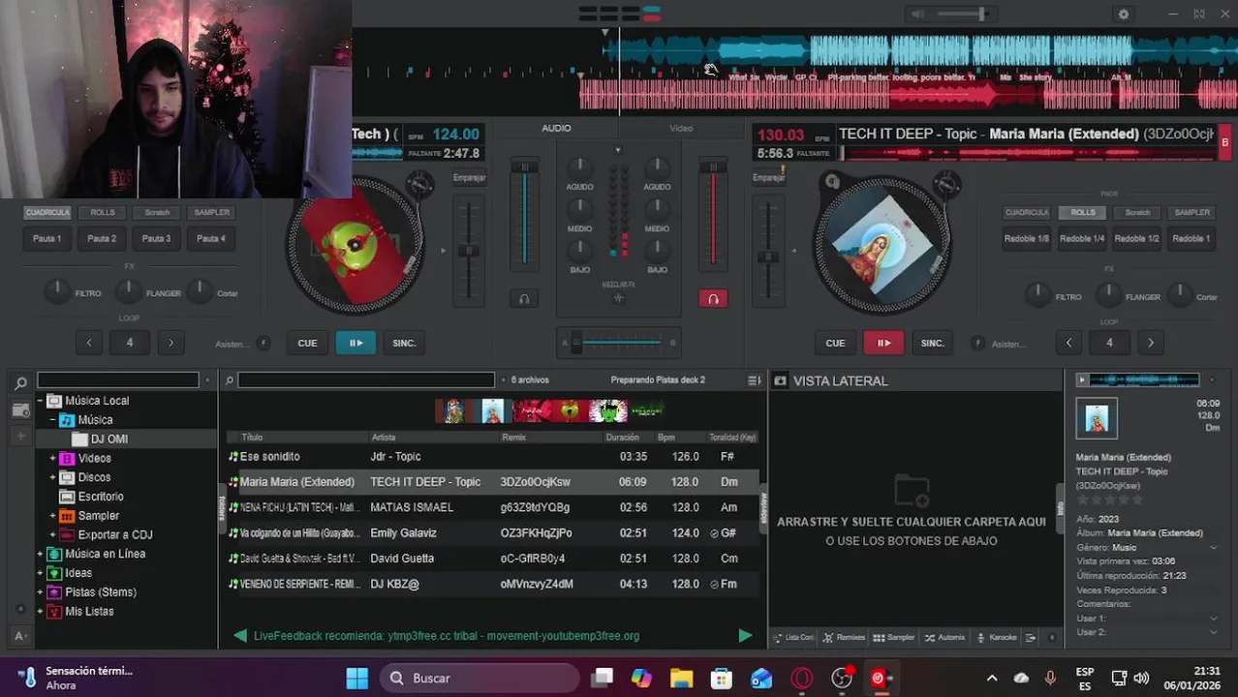The image size is (1238, 697).
Task: Open the settings gear in title bar
Action: 1124,15
